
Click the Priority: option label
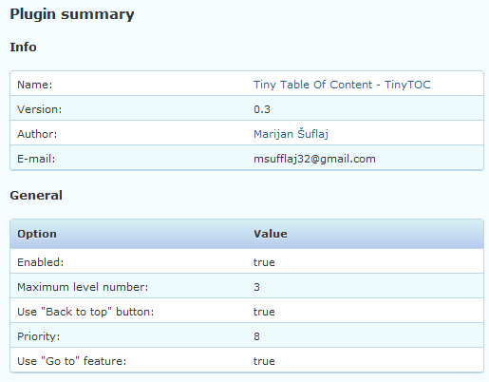point(38,336)
